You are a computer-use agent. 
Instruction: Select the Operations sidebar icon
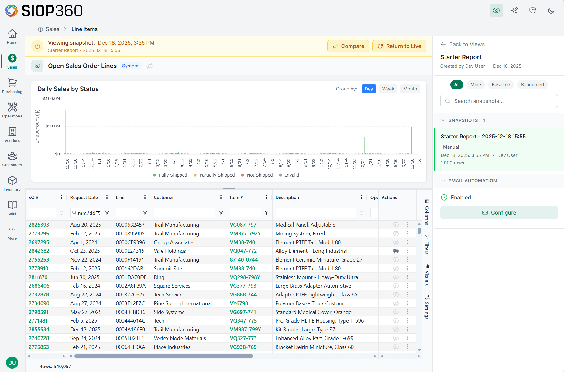click(x=12, y=110)
